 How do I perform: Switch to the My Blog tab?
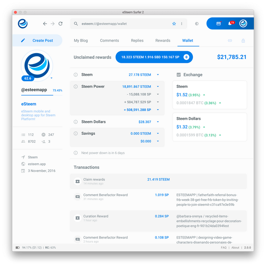tap(81, 41)
